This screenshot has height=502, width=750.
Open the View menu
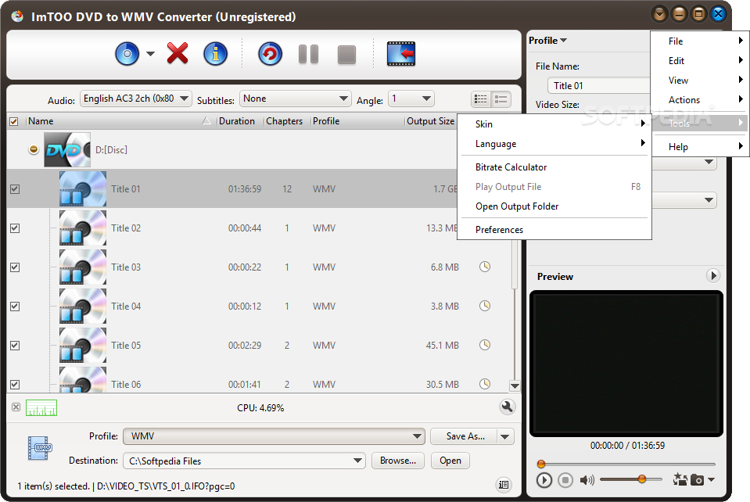pyautogui.click(x=699, y=81)
